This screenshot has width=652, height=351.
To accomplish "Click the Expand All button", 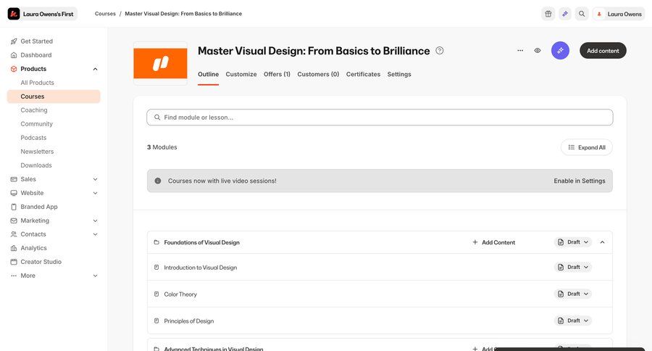I will [586, 147].
